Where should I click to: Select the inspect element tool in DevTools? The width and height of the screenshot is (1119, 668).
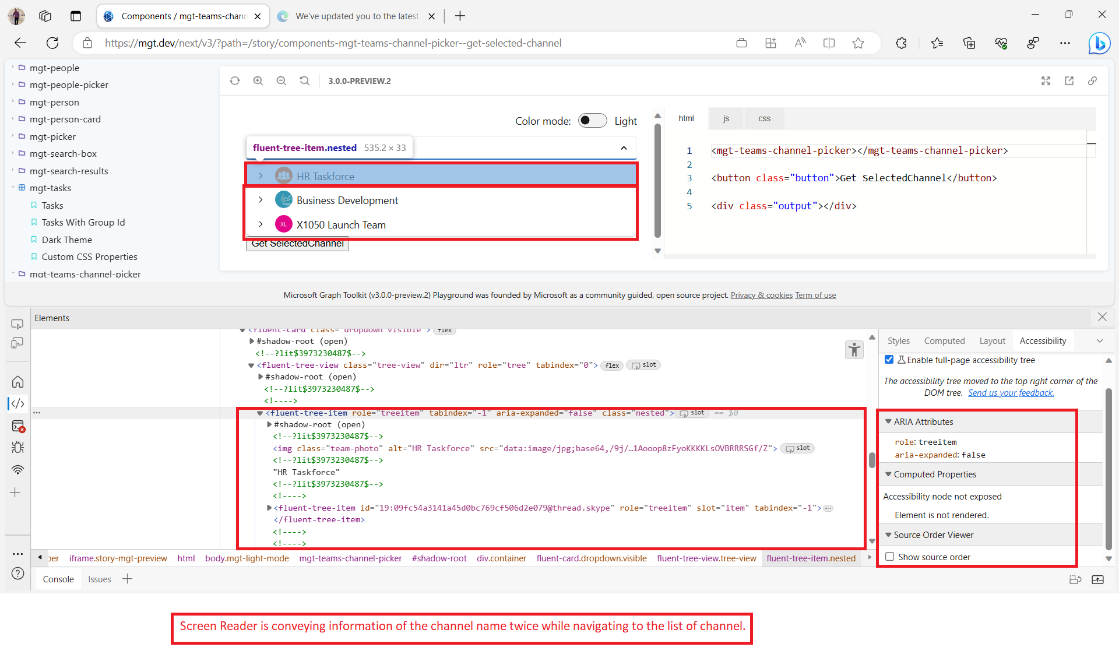[17, 324]
